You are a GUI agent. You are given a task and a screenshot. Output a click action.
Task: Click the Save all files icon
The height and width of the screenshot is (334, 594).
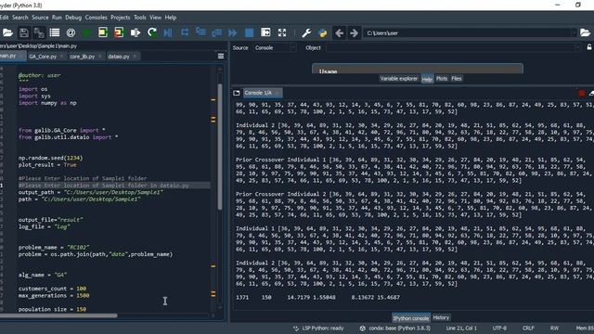(39, 33)
